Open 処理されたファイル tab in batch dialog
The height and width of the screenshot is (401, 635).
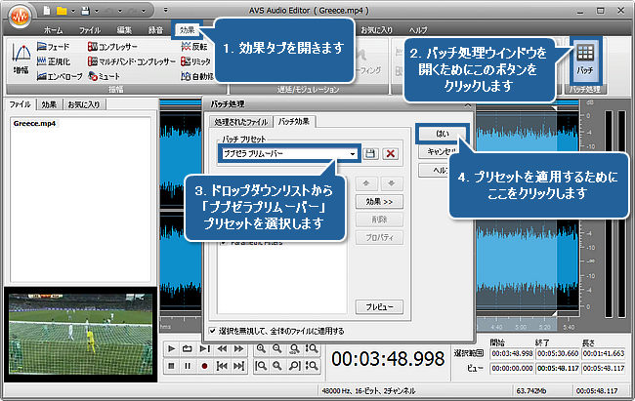tap(241, 122)
